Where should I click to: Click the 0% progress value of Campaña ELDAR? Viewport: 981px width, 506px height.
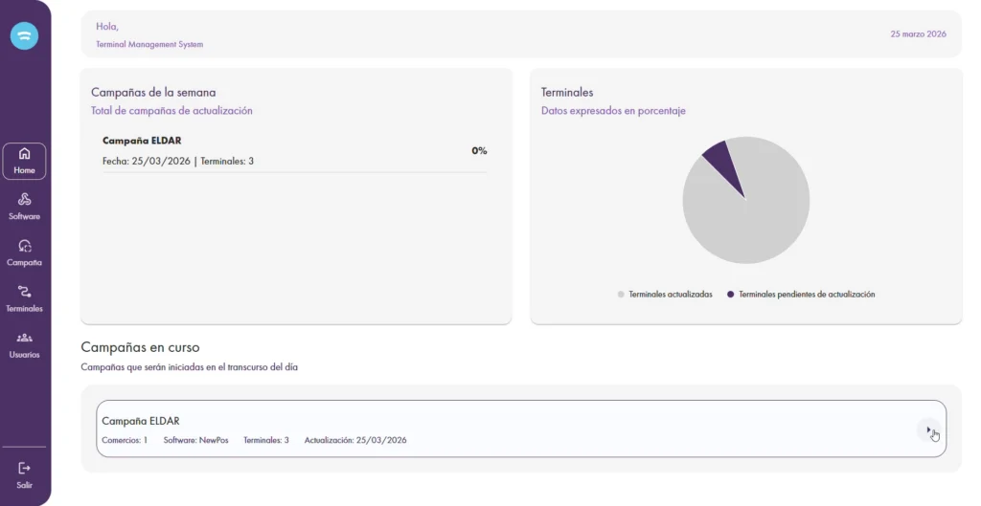(x=479, y=150)
